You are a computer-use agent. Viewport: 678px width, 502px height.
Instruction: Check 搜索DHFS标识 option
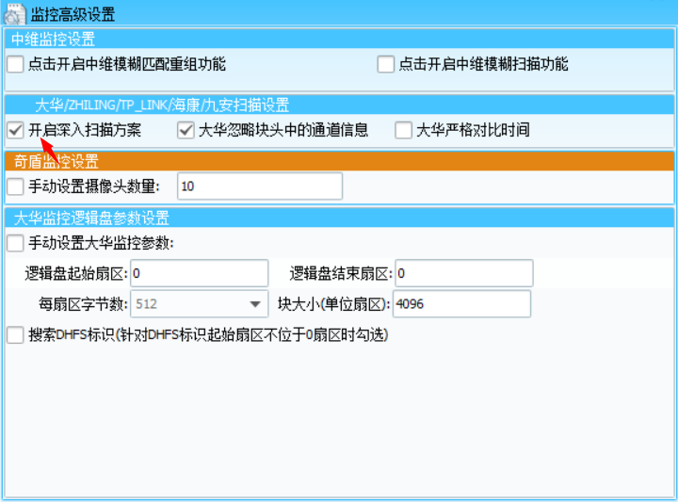pyautogui.click(x=15, y=335)
